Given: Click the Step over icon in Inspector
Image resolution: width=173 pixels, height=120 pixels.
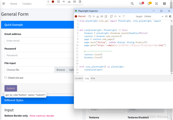Looking at the screenshot, I should tap(124, 16).
